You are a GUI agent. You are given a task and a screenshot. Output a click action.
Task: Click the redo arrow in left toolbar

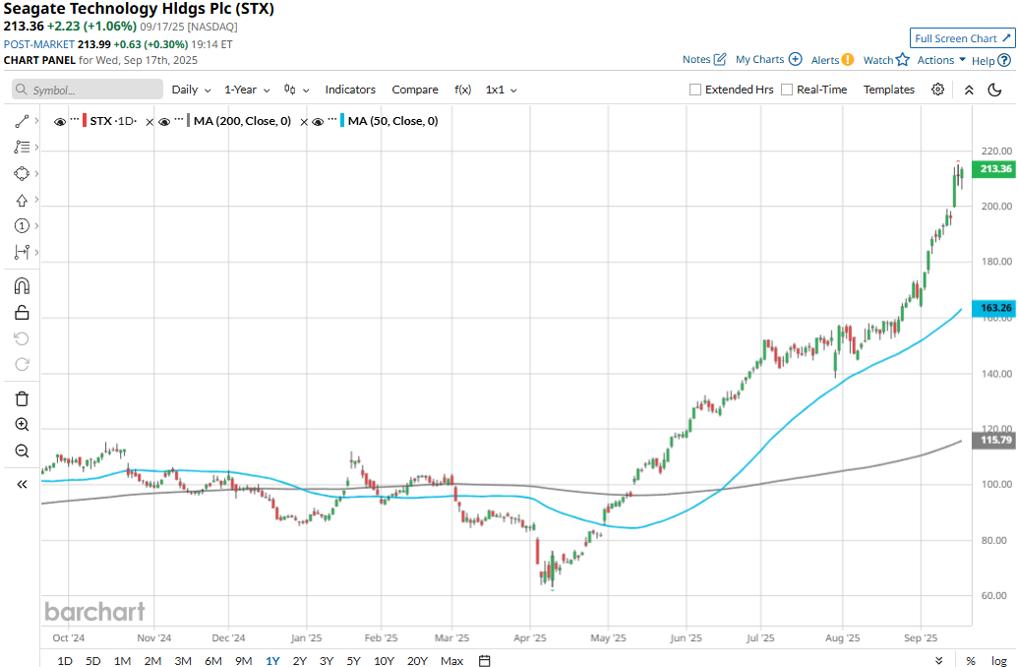point(22,364)
